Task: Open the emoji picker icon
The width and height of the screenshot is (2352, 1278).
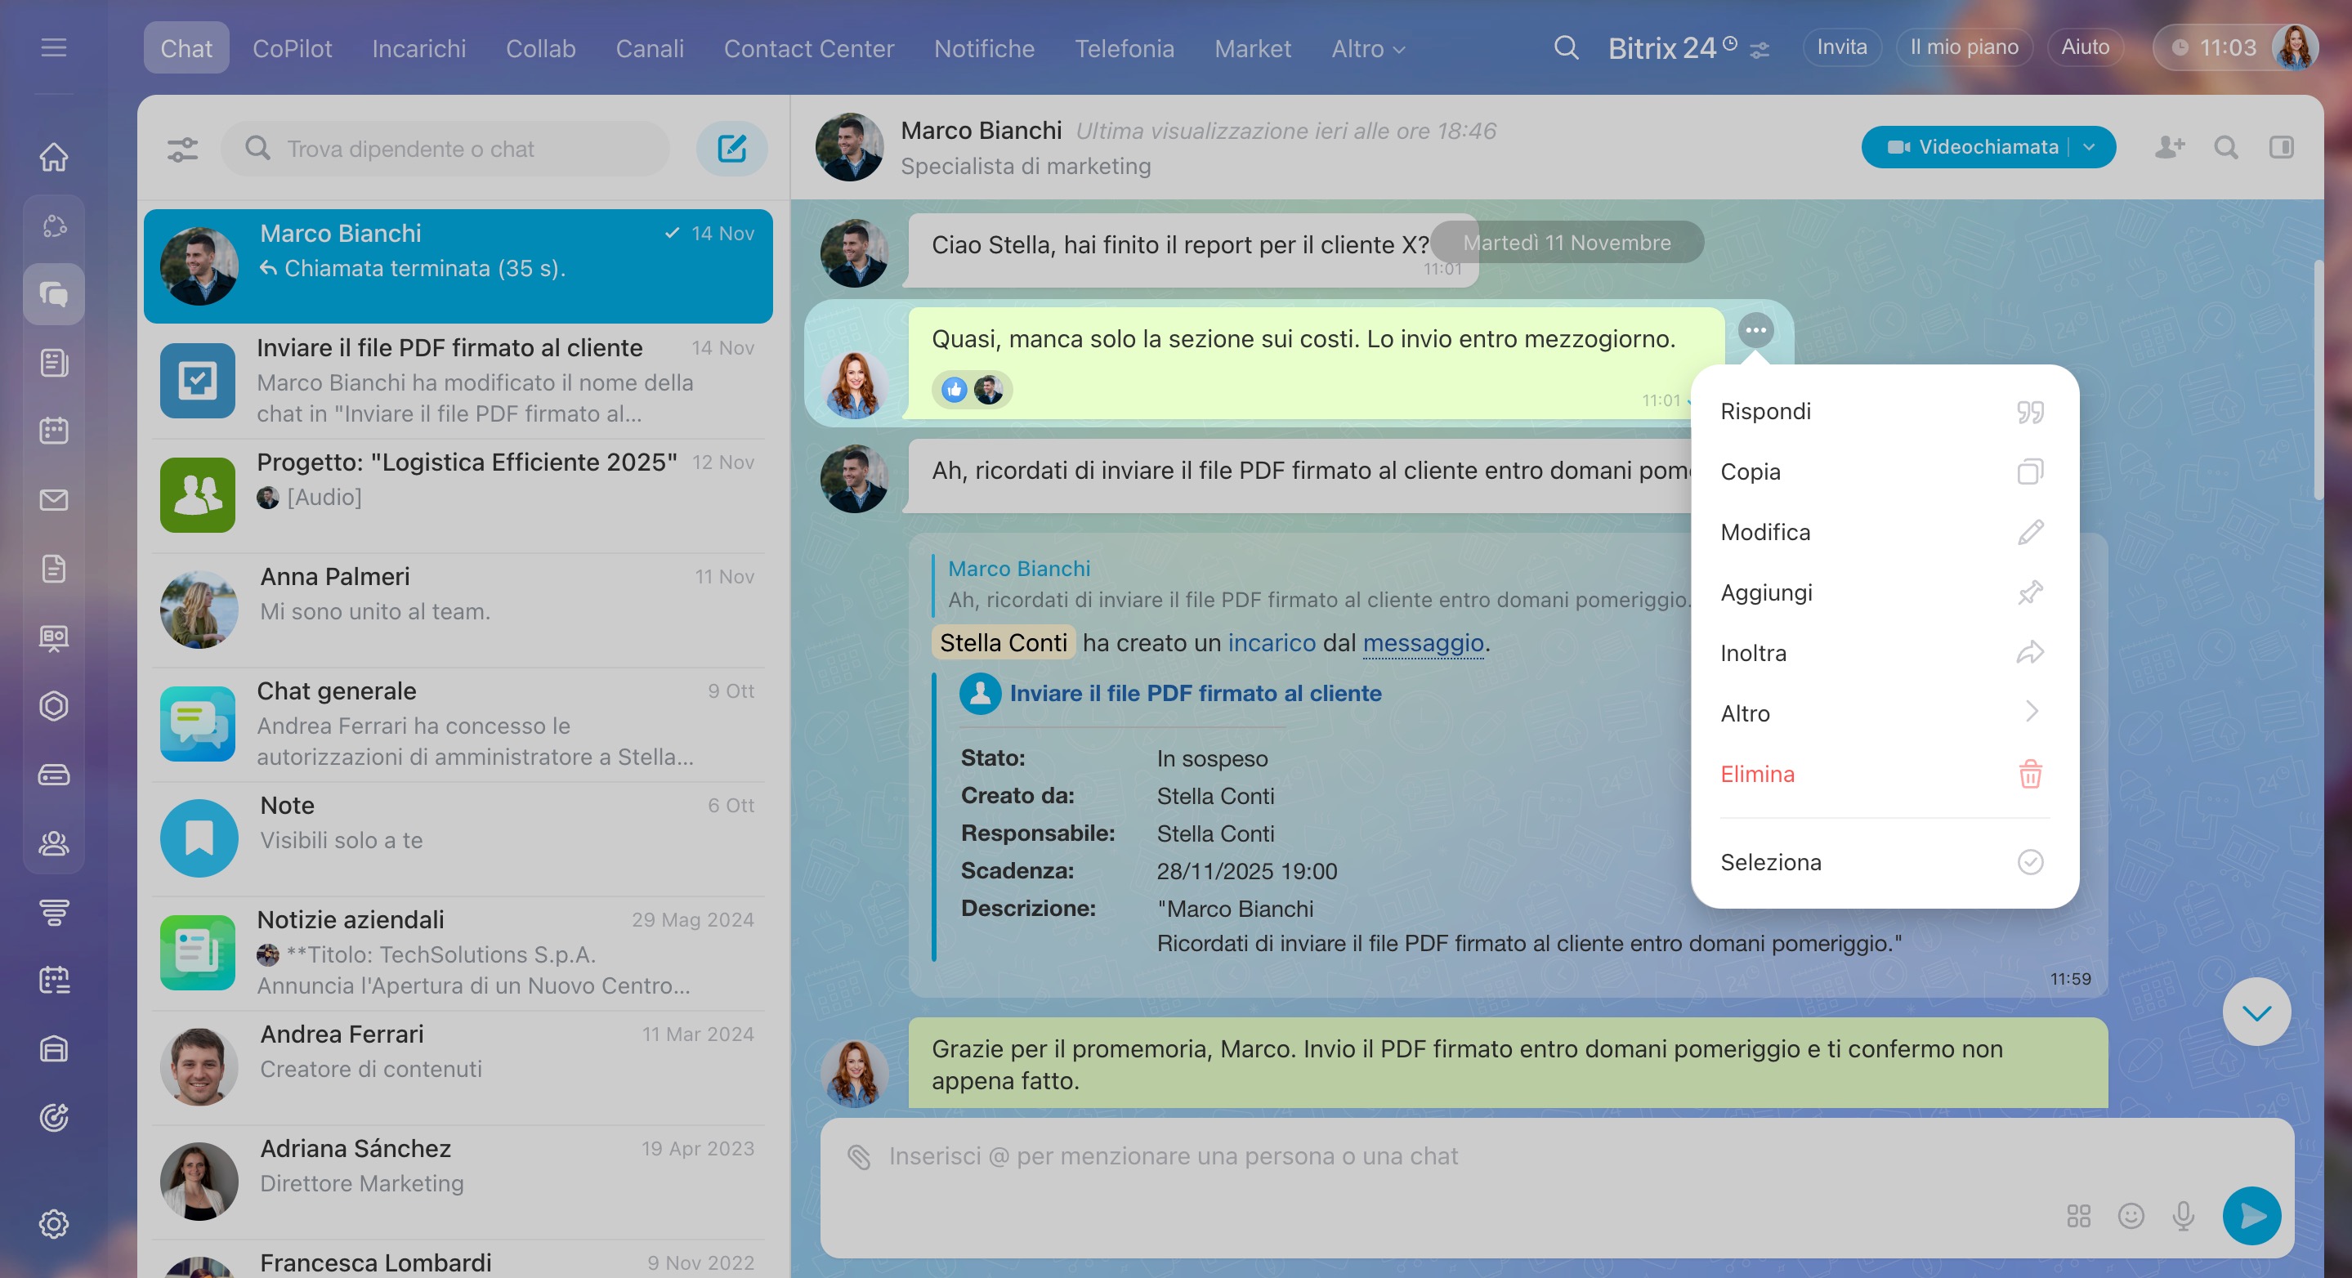Action: pos(2131,1215)
